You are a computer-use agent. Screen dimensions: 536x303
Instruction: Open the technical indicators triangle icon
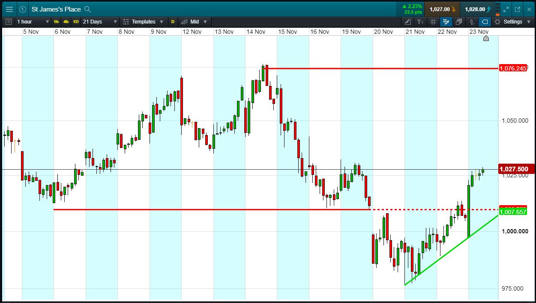[x=407, y=21]
